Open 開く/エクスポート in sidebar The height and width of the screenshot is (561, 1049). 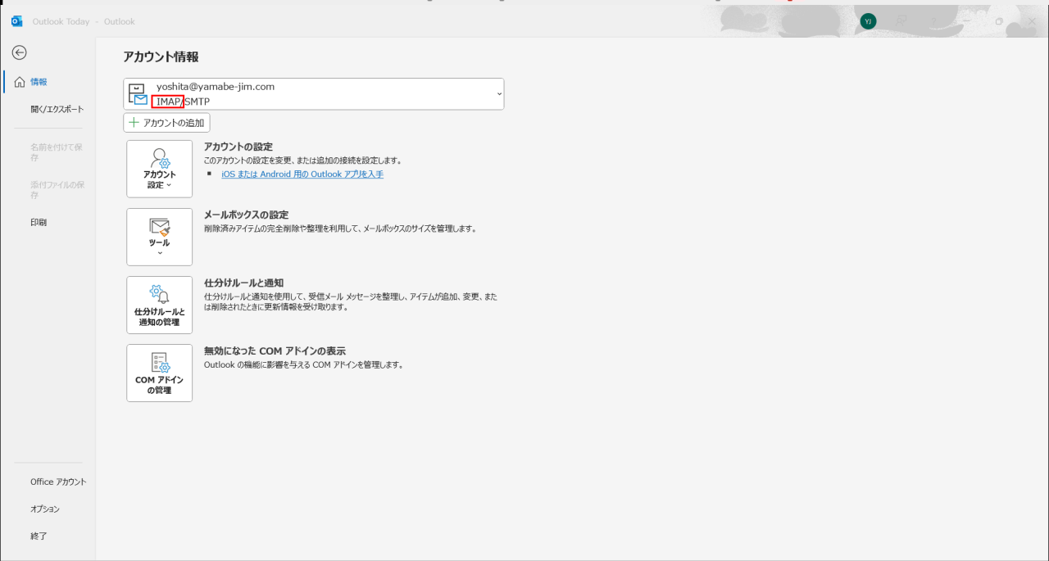[57, 109]
